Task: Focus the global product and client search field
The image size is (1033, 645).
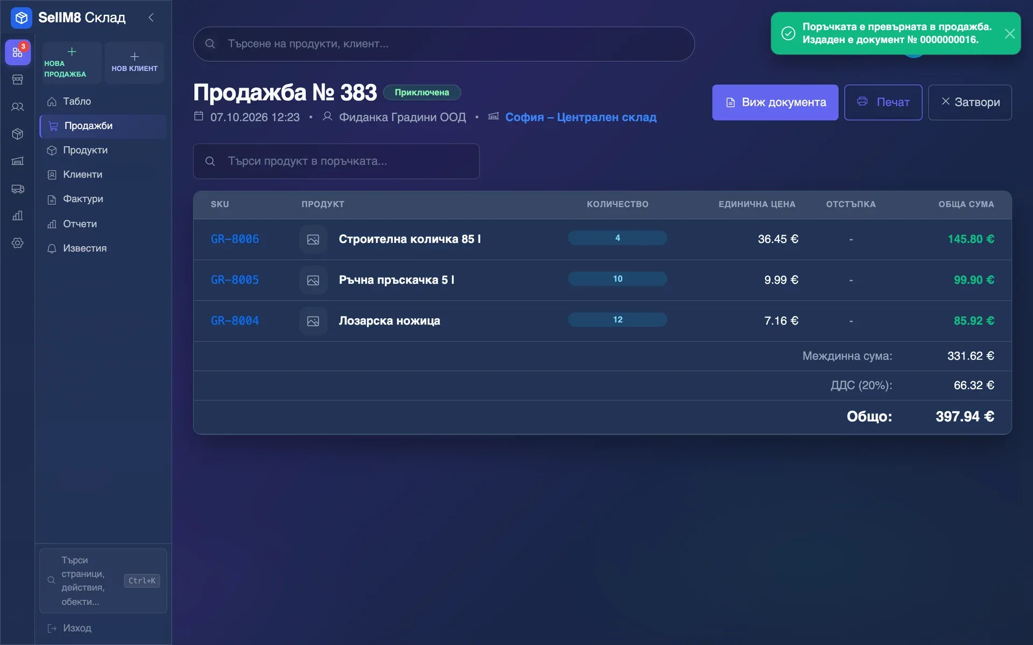Action: [x=444, y=44]
